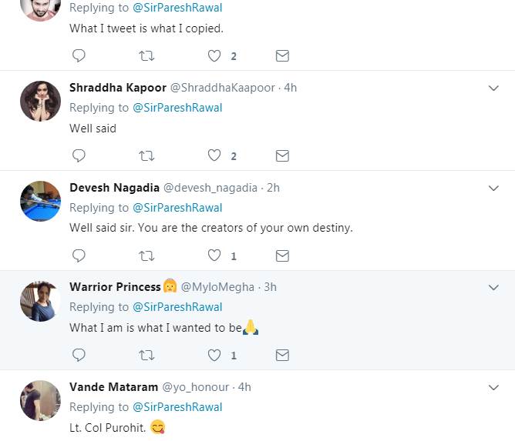The width and height of the screenshot is (515, 441).
Task: Like Warrior Princess's tweet
Action: [x=215, y=355]
